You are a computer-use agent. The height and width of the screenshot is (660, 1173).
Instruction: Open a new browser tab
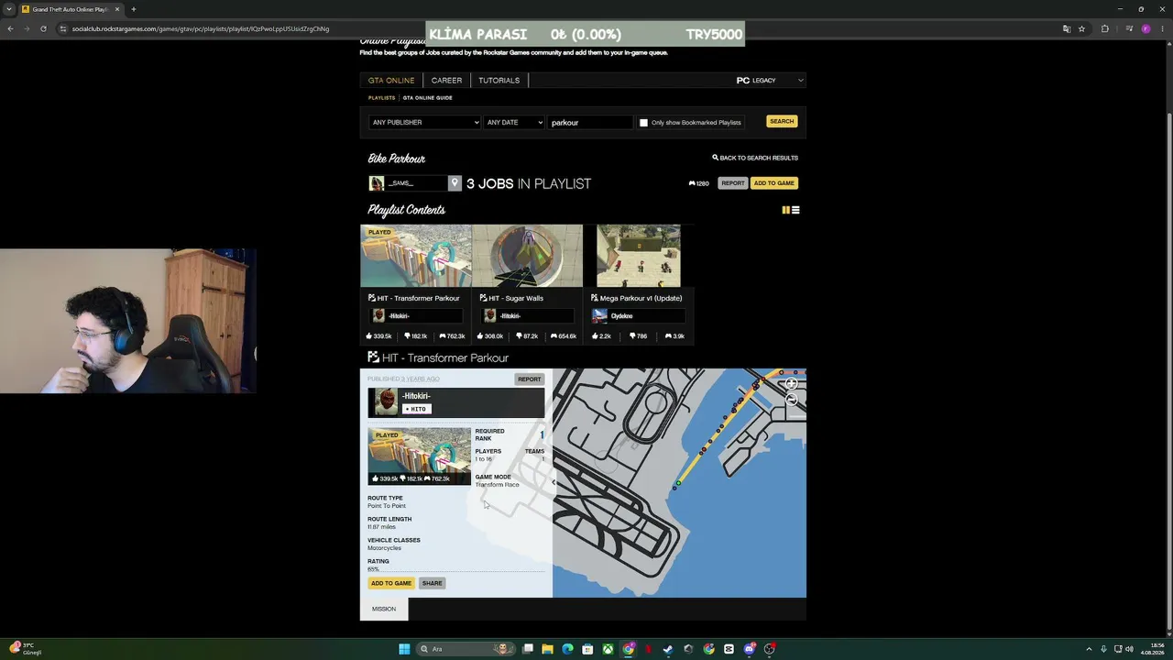(133, 9)
